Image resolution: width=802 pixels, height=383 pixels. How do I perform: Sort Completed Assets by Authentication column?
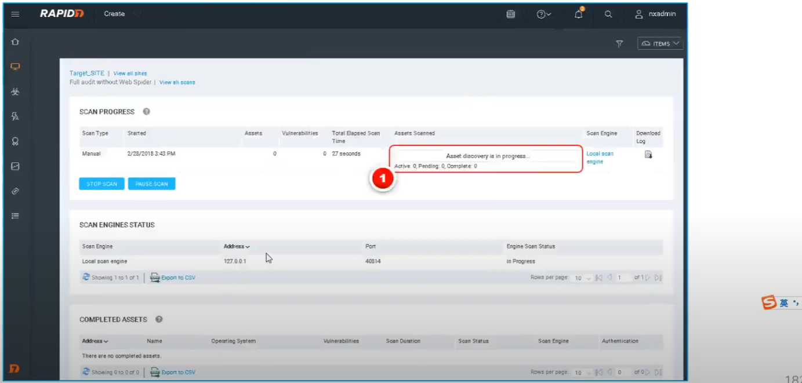pos(620,341)
